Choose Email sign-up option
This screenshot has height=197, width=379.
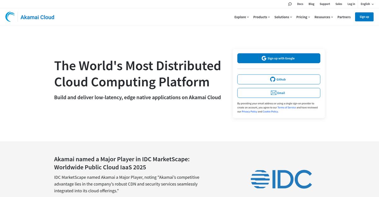tap(279, 93)
